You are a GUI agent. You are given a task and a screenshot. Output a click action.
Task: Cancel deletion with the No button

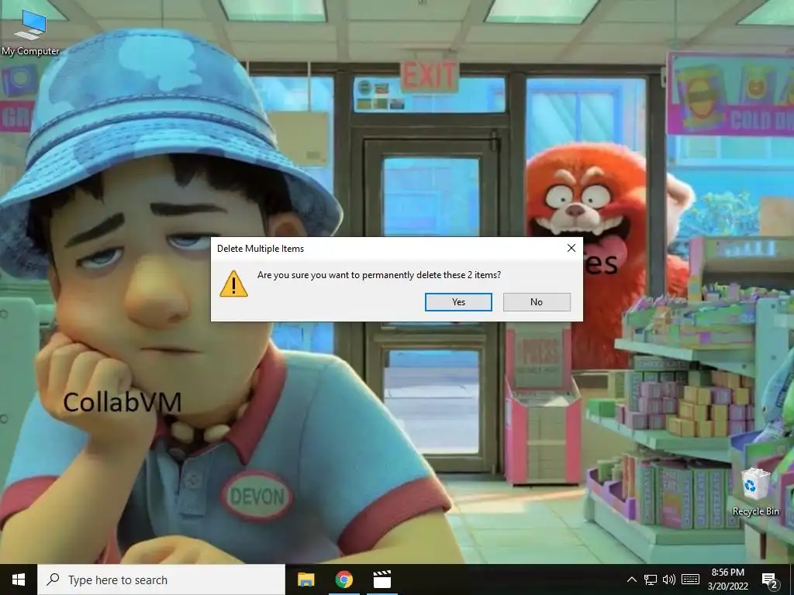pyautogui.click(x=537, y=302)
